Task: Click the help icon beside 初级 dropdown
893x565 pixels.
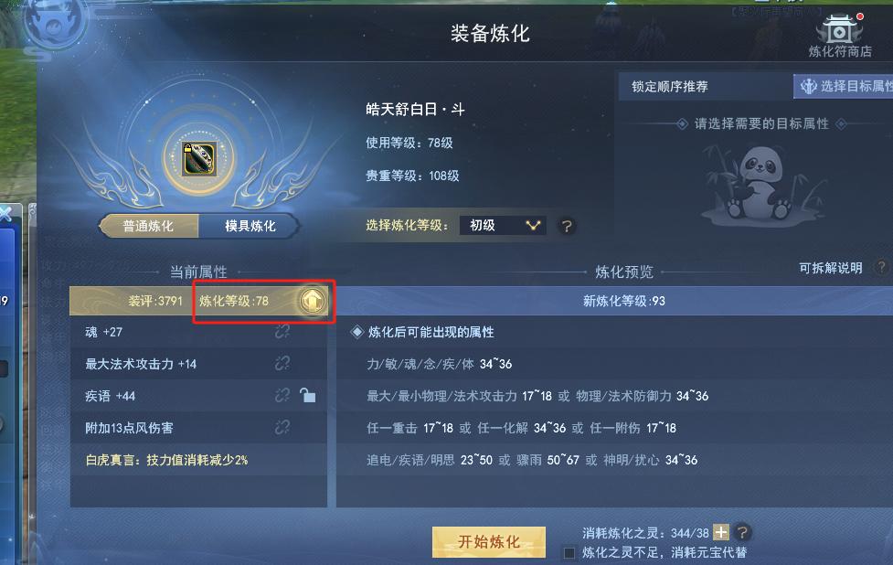Action: [x=566, y=226]
